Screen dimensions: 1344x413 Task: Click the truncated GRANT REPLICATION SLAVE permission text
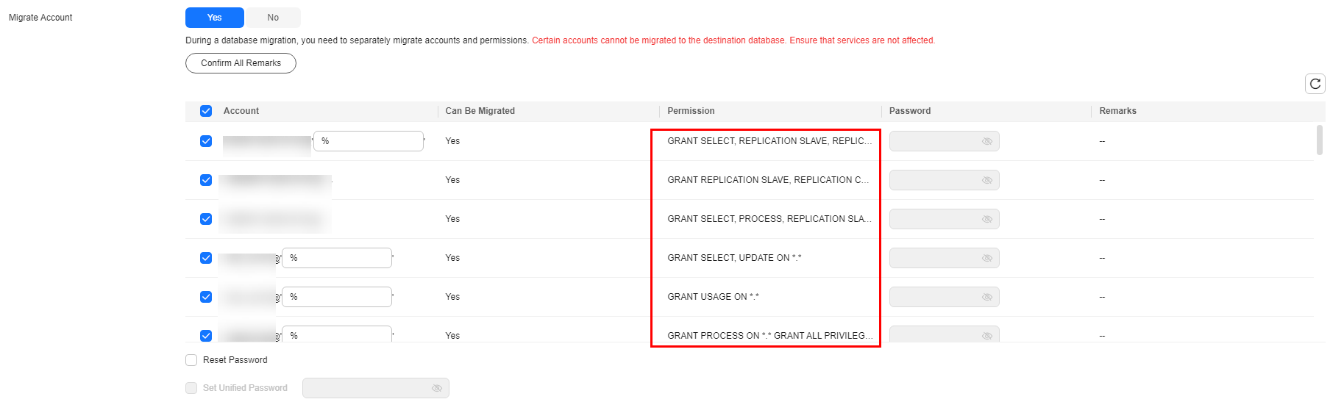point(768,180)
